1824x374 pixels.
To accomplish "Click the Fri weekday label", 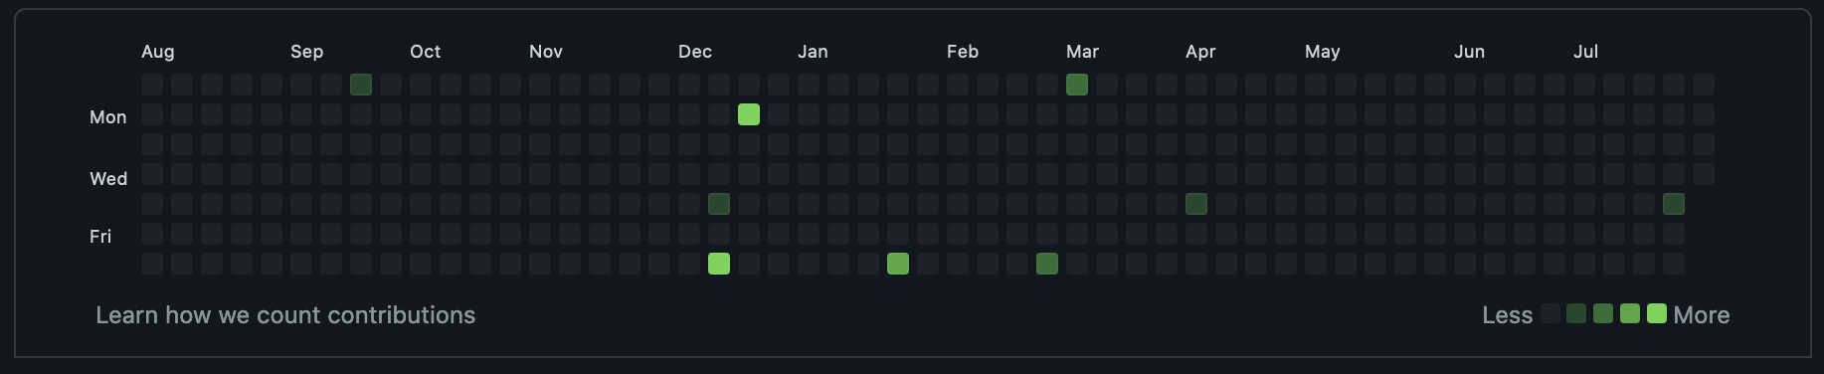I will pyautogui.click(x=100, y=237).
